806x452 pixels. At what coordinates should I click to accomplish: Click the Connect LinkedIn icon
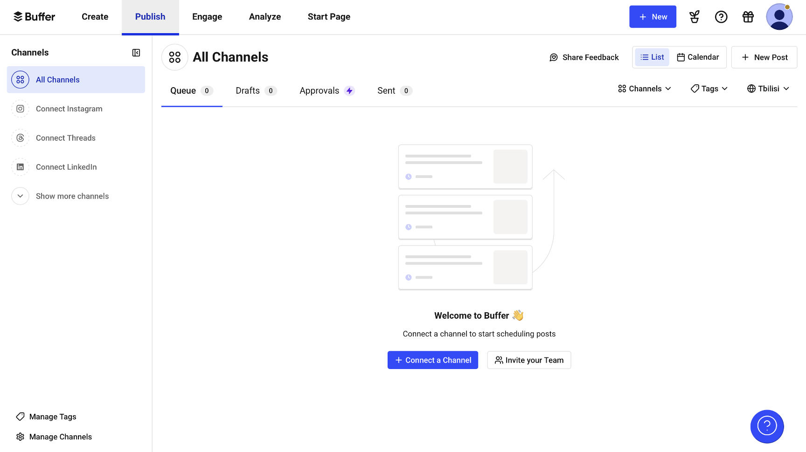[x=20, y=166]
